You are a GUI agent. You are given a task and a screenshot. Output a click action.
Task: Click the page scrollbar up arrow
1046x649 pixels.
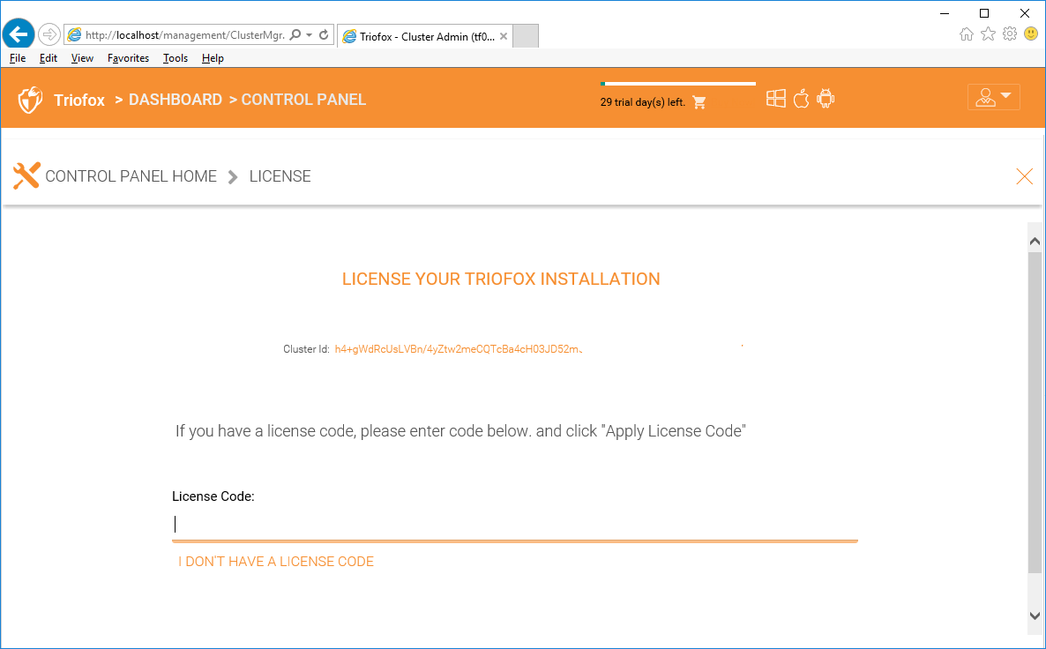coord(1035,241)
